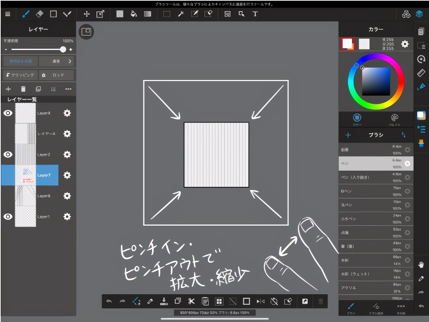This screenshot has height=322, width=429.
Task: Pick the Magic Wand selection tool
Action: [x=181, y=14]
